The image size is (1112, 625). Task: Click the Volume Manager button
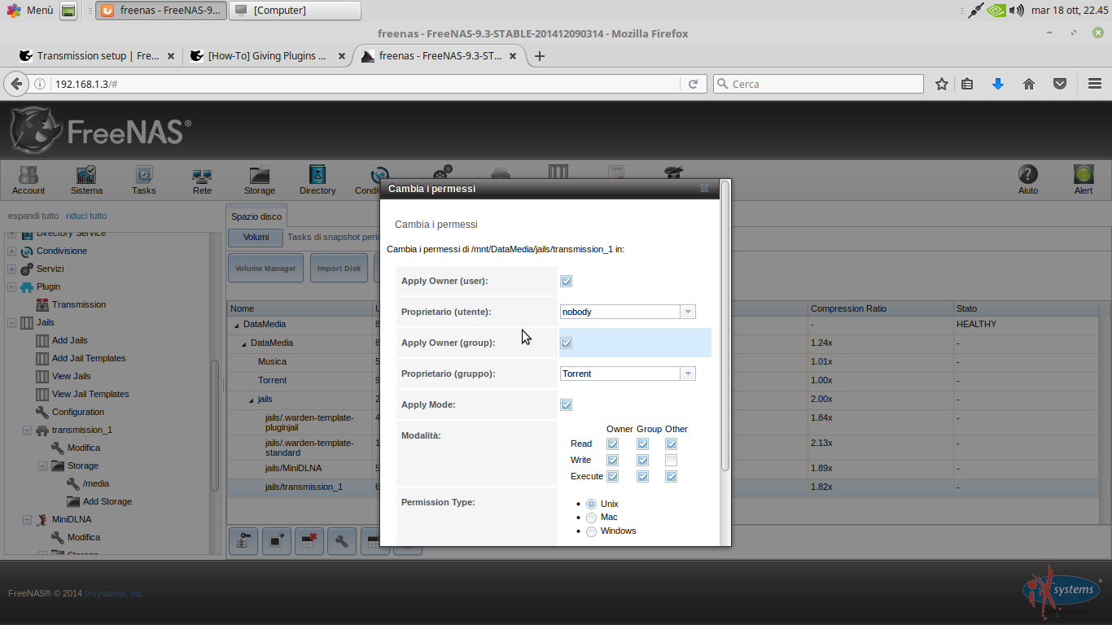click(265, 269)
